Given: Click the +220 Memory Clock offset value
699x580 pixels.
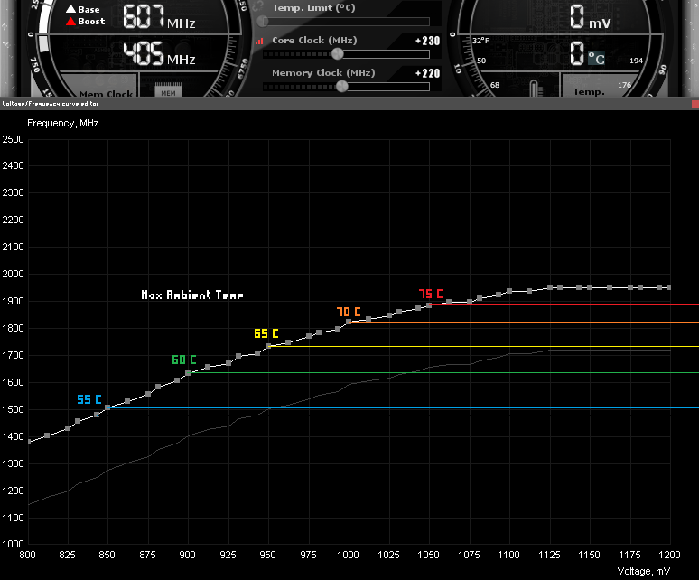Looking at the screenshot, I should coord(427,73).
